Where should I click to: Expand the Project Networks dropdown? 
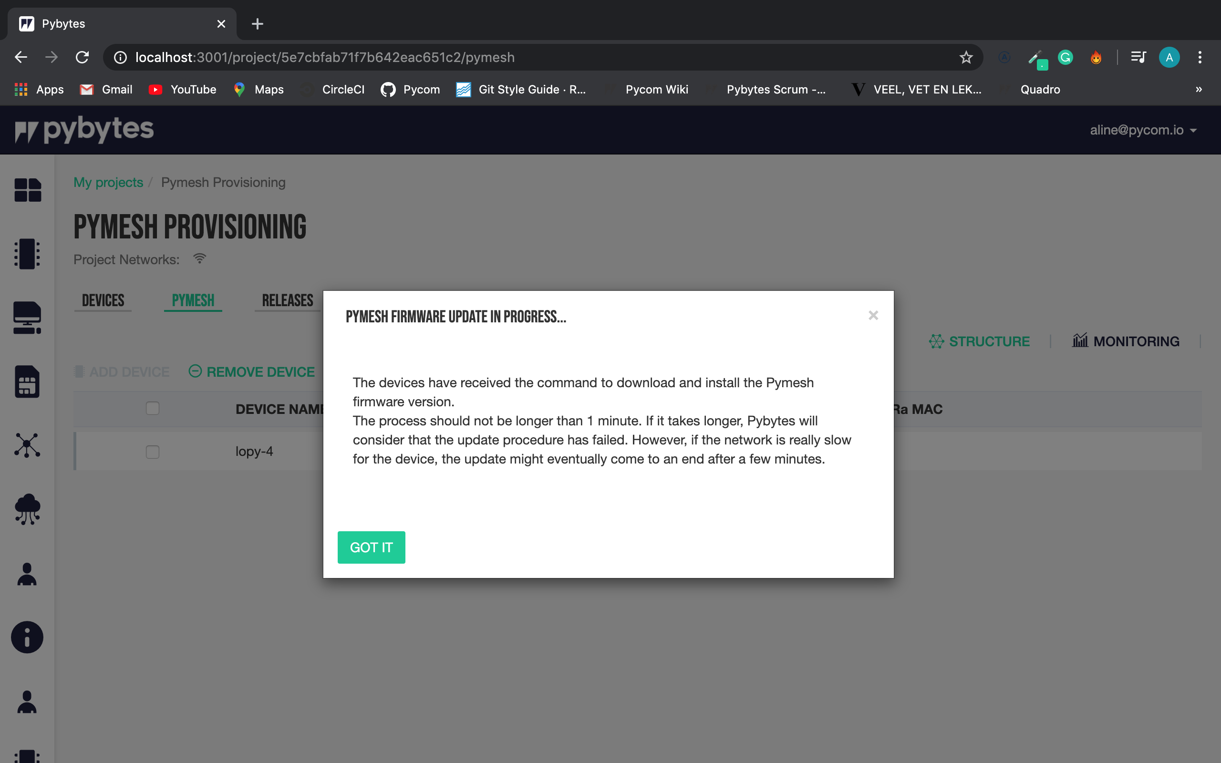click(x=199, y=258)
